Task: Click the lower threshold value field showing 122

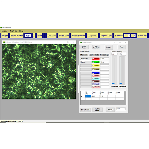Action: (114, 54)
